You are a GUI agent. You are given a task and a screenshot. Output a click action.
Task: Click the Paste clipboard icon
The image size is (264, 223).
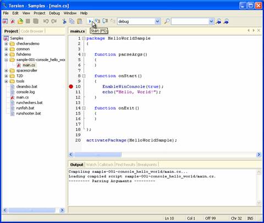[80, 21]
